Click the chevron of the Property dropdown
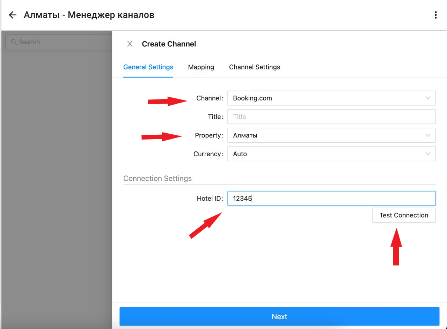447x329 pixels. click(428, 135)
